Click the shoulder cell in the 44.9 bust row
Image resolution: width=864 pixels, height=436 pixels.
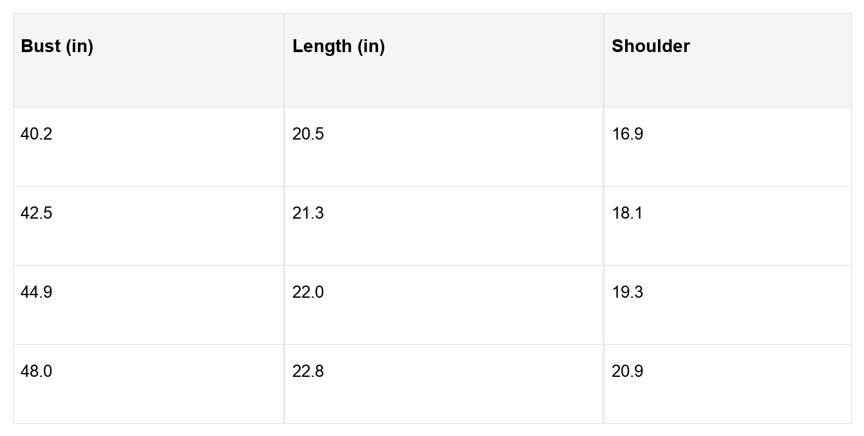click(628, 292)
